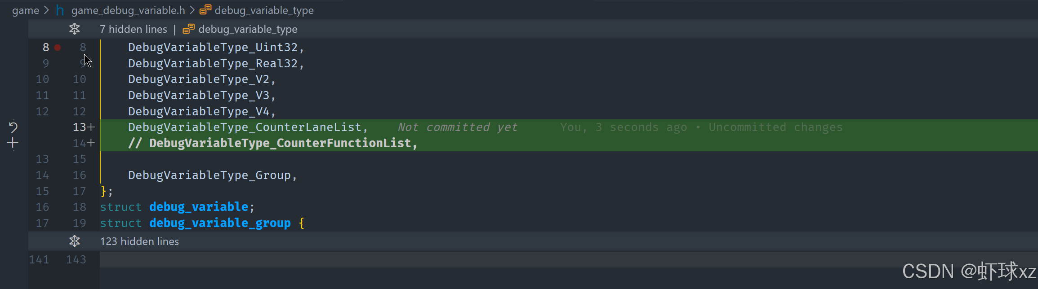Place cursor on DebugVariableType_Group line

(x=213, y=175)
